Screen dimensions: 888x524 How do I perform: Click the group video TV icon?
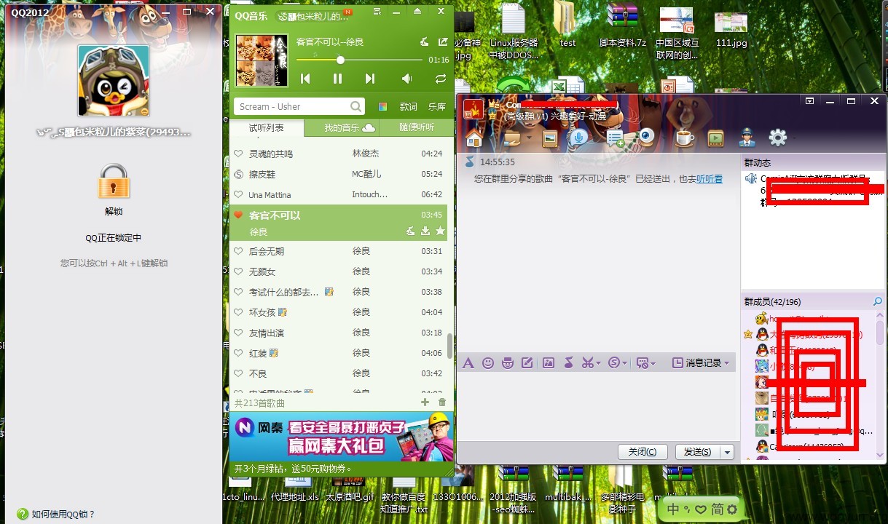point(715,138)
